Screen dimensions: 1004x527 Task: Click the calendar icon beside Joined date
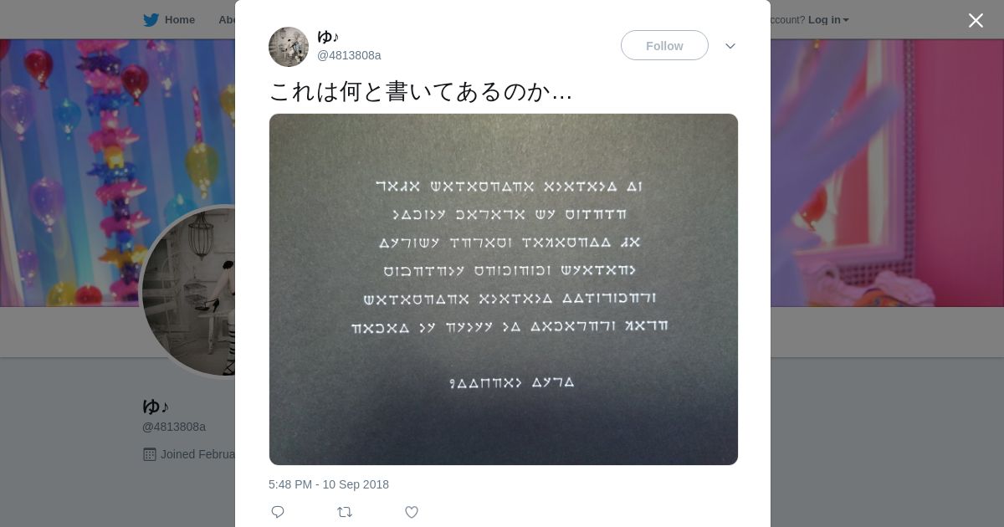150,454
